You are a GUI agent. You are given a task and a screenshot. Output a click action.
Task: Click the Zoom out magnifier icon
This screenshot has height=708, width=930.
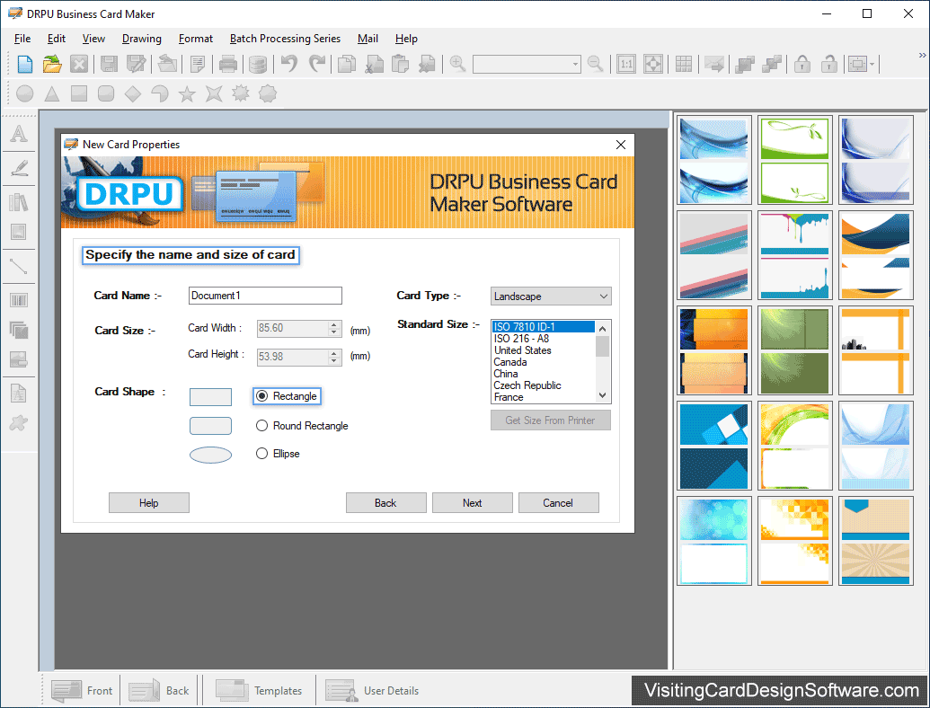pos(595,63)
